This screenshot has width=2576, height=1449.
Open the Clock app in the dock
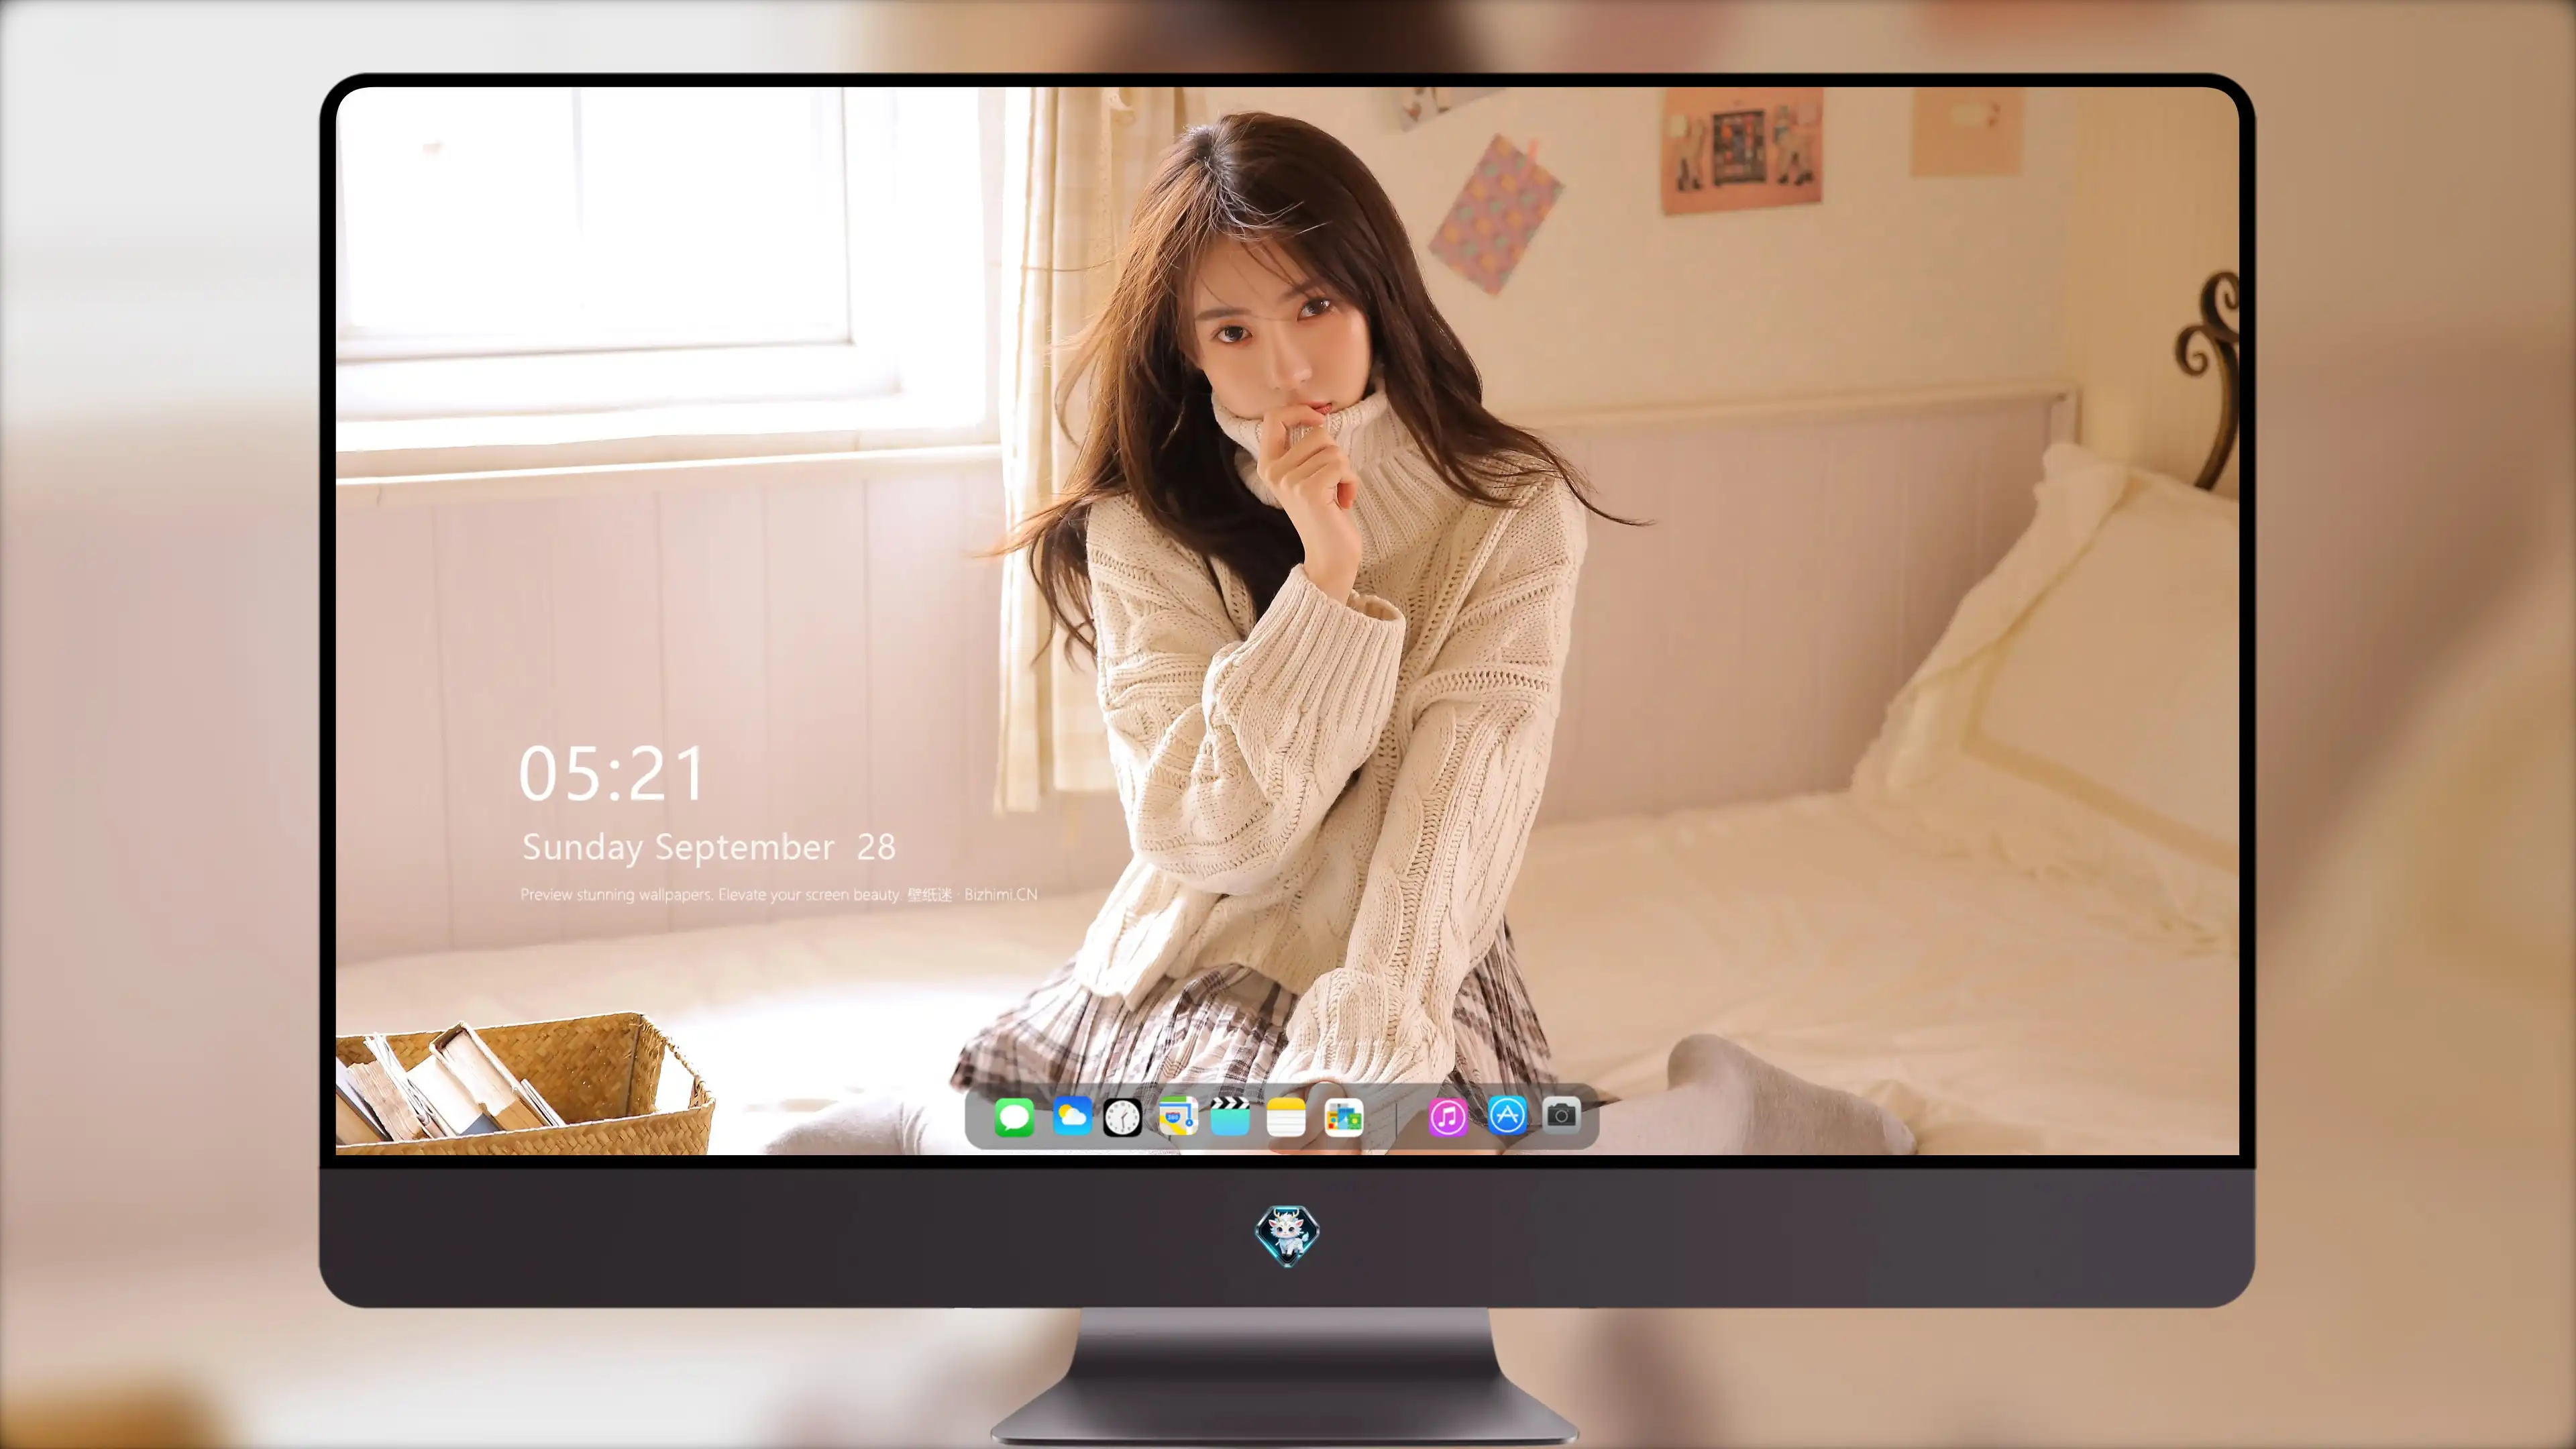1122,1117
